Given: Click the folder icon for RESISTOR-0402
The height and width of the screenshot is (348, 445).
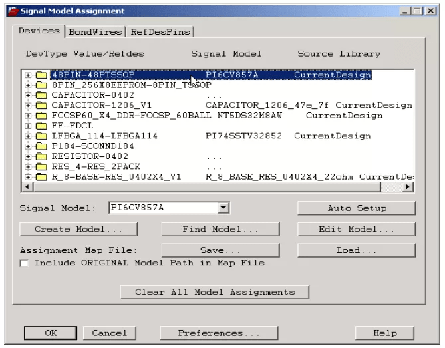Looking at the screenshot, I should [41, 156].
